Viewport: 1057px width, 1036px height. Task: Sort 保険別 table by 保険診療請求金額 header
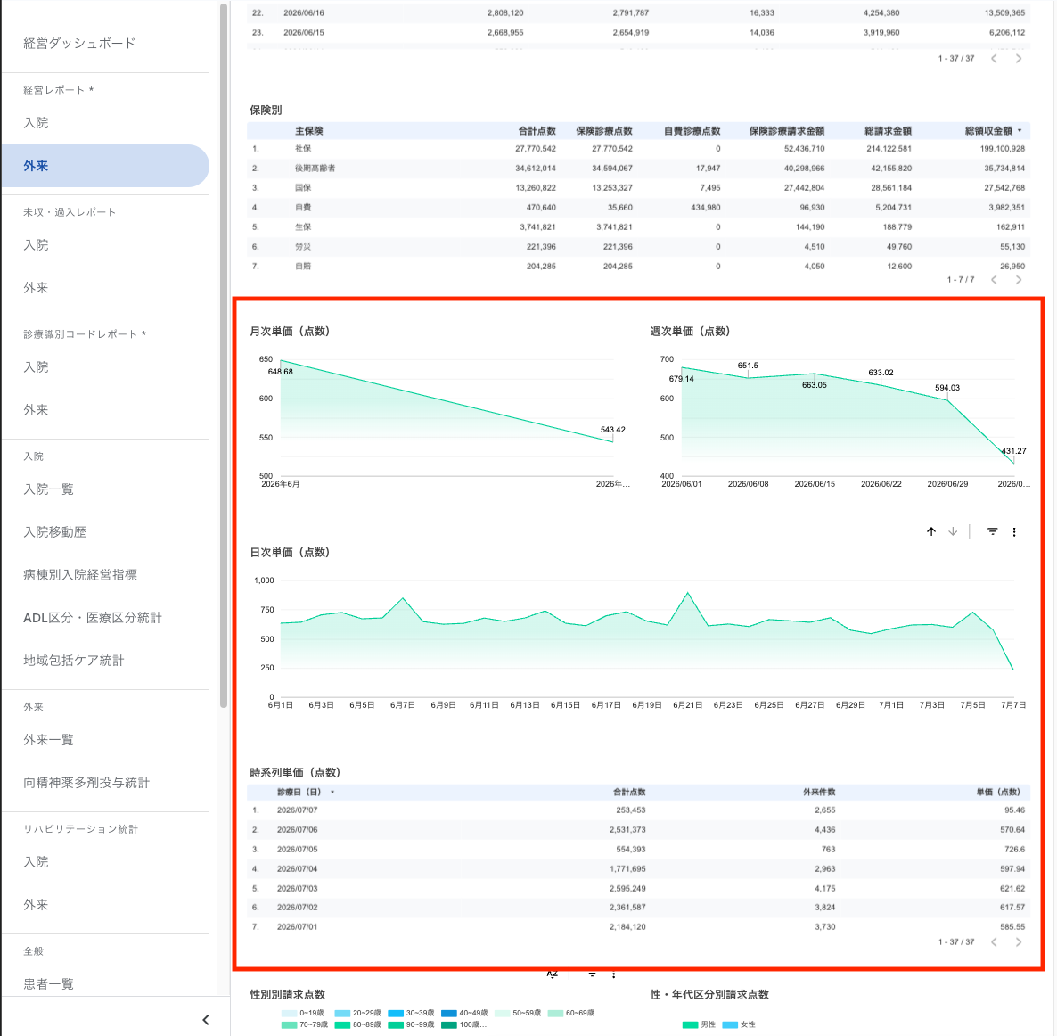tap(787, 131)
